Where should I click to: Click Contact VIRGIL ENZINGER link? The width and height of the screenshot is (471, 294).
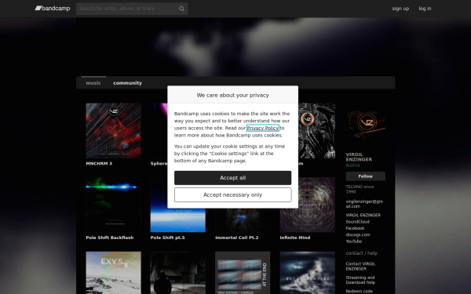[x=360, y=267]
